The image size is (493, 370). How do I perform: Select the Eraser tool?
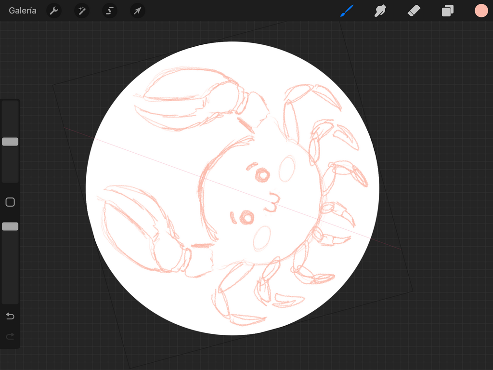pyautogui.click(x=414, y=11)
